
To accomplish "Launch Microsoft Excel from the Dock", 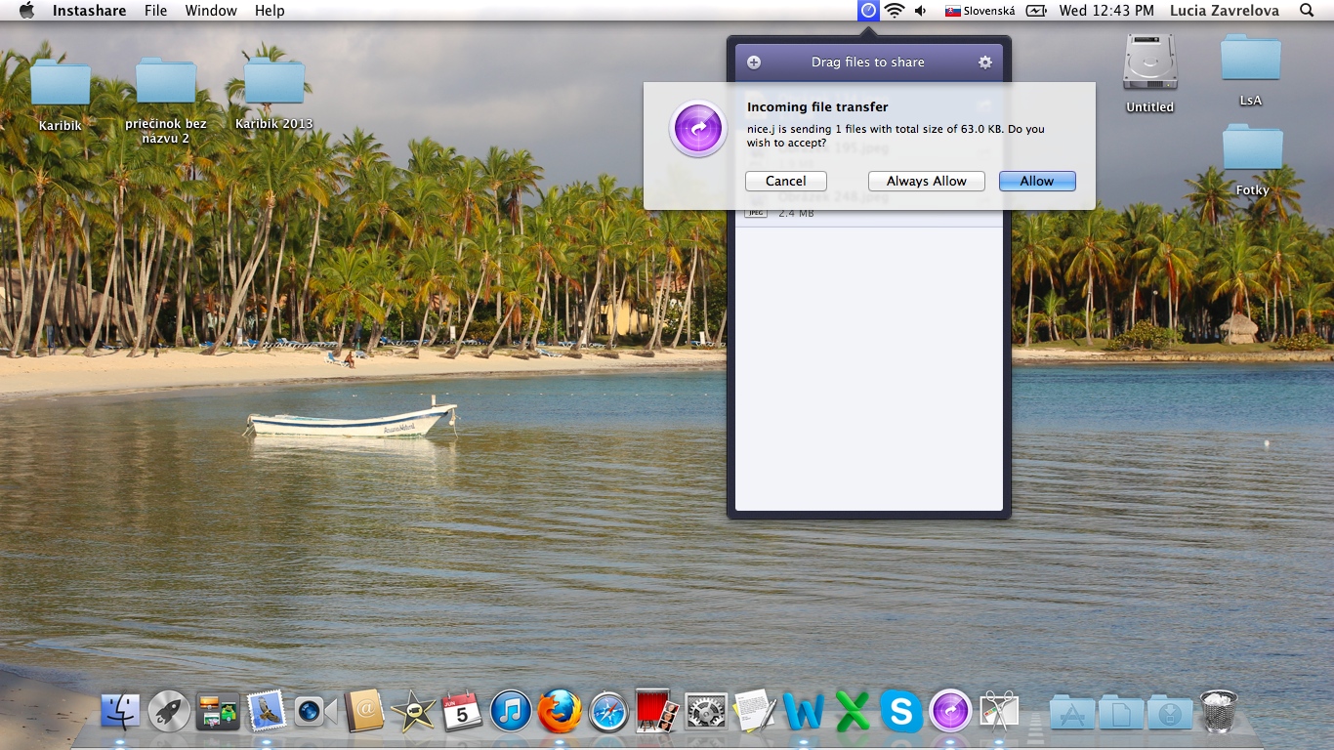I will (853, 711).
